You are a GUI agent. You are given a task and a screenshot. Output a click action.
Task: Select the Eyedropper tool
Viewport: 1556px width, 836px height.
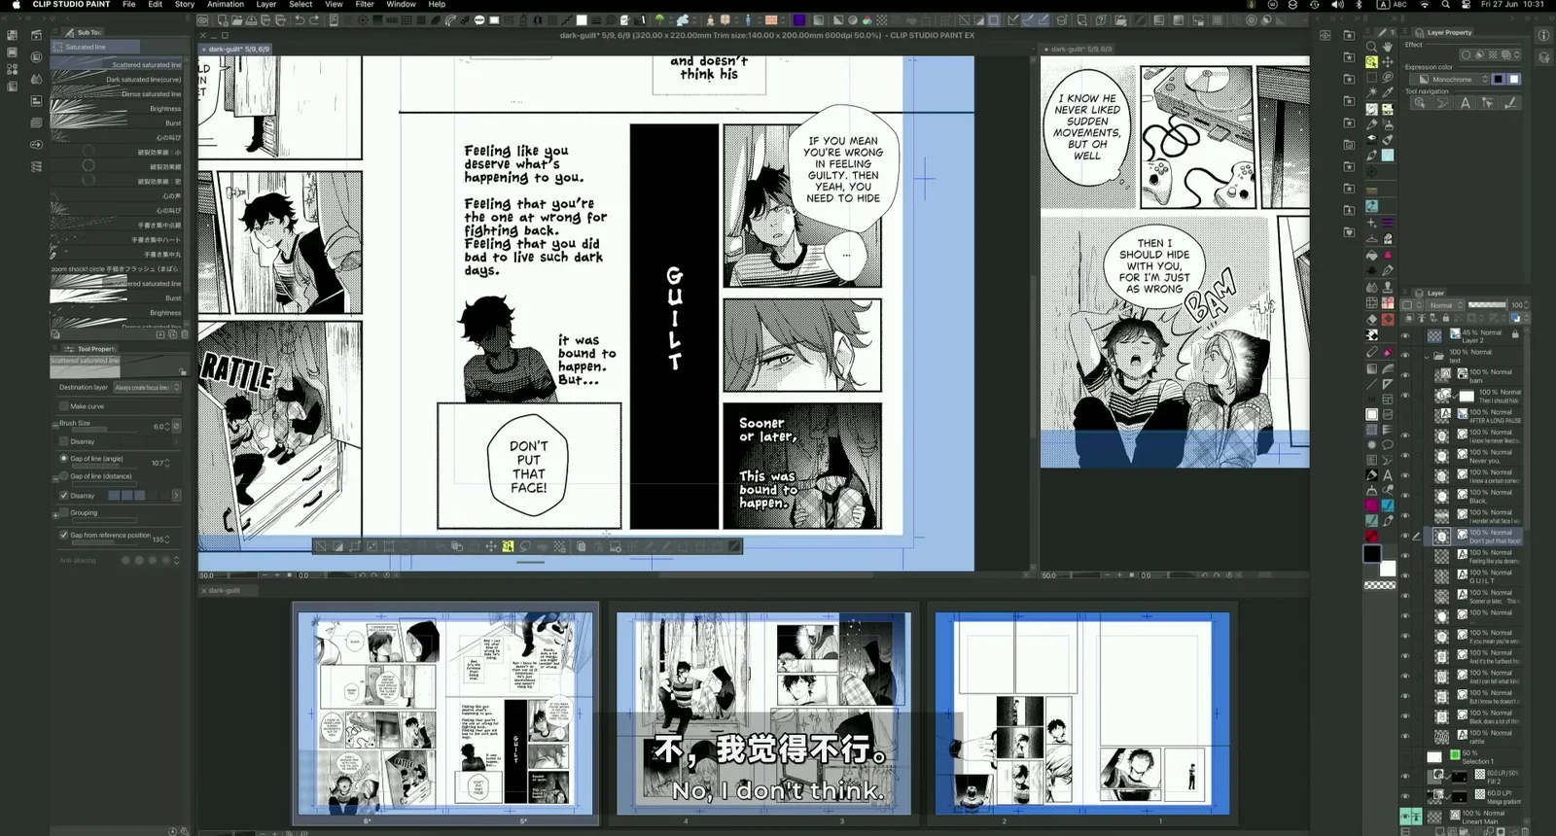[x=1388, y=92]
